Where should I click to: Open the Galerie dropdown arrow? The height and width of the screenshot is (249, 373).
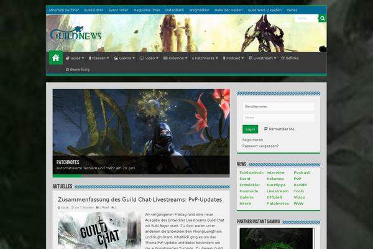[x=134, y=58]
